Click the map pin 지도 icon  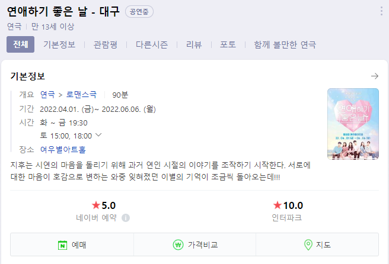point(308,244)
